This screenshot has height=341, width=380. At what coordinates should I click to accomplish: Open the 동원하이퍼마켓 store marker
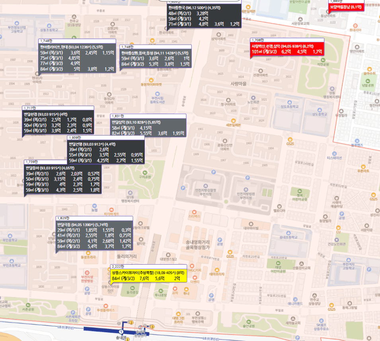coord(151,80)
